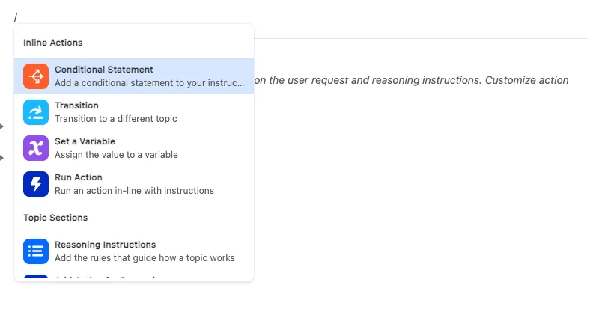Click the light blue Transition icon
This screenshot has width=602, height=309.
(x=36, y=112)
